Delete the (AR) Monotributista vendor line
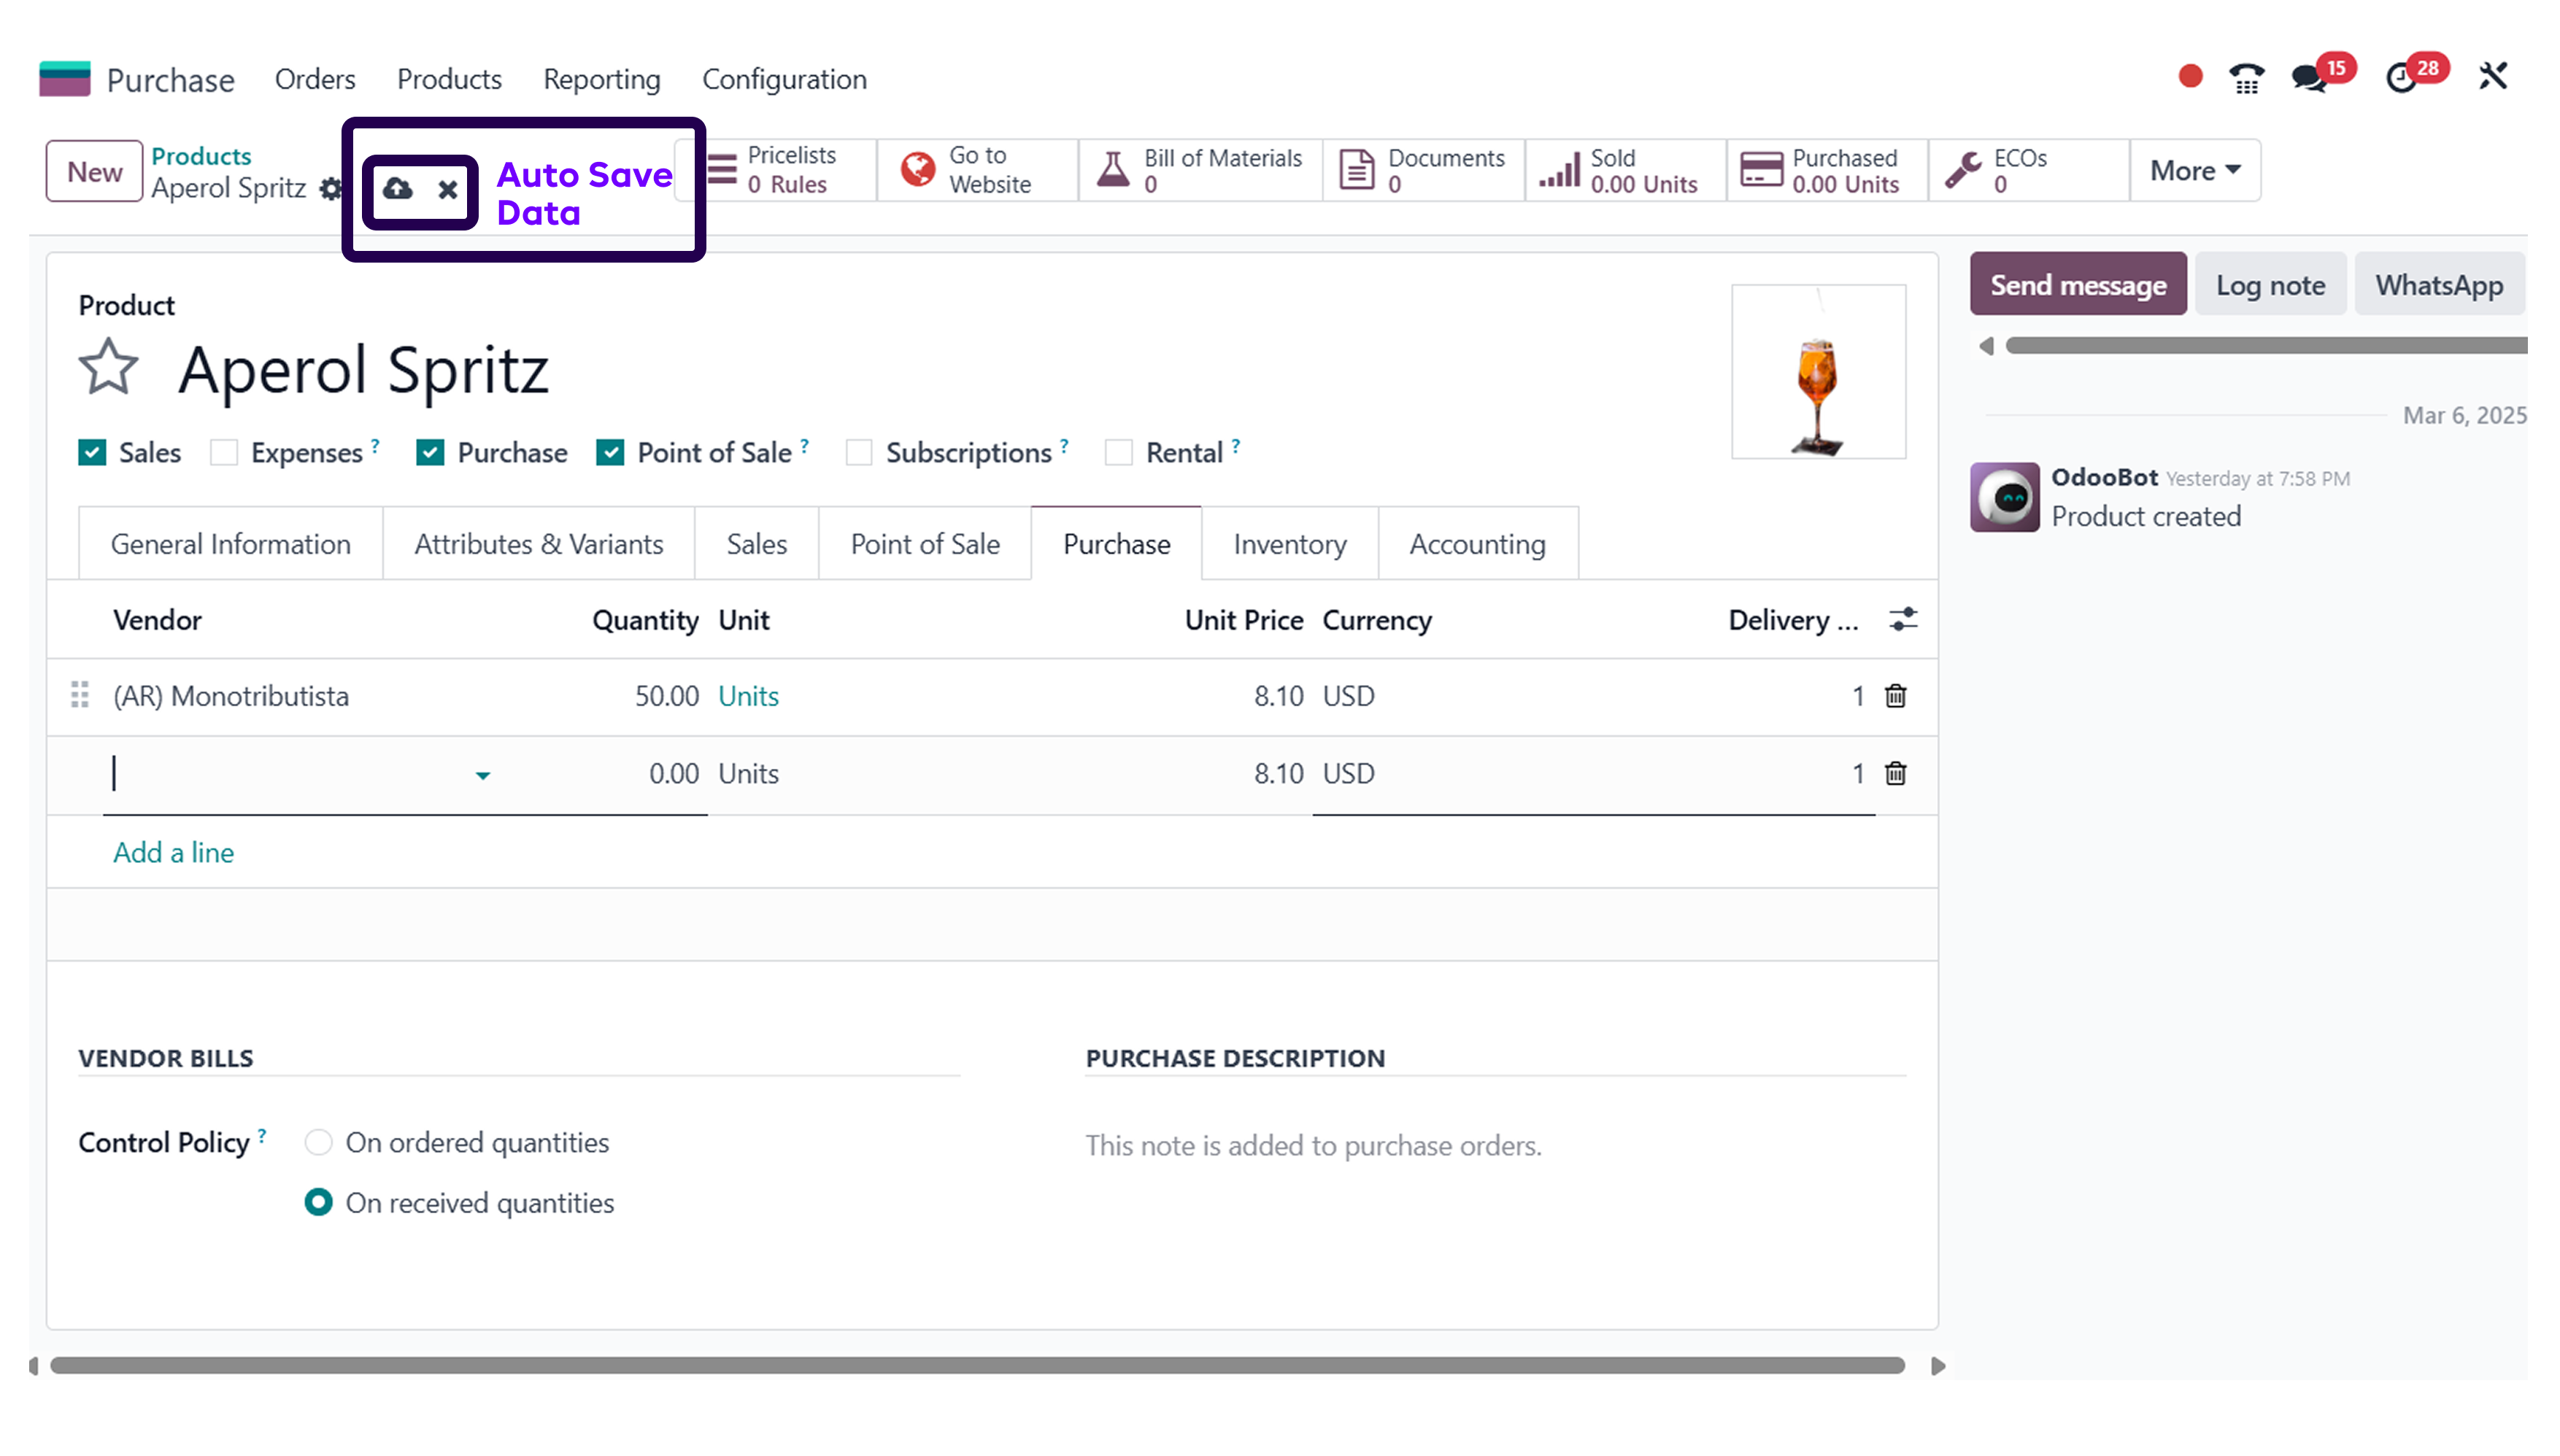This screenshot has height=1456, width=2560. (1894, 696)
